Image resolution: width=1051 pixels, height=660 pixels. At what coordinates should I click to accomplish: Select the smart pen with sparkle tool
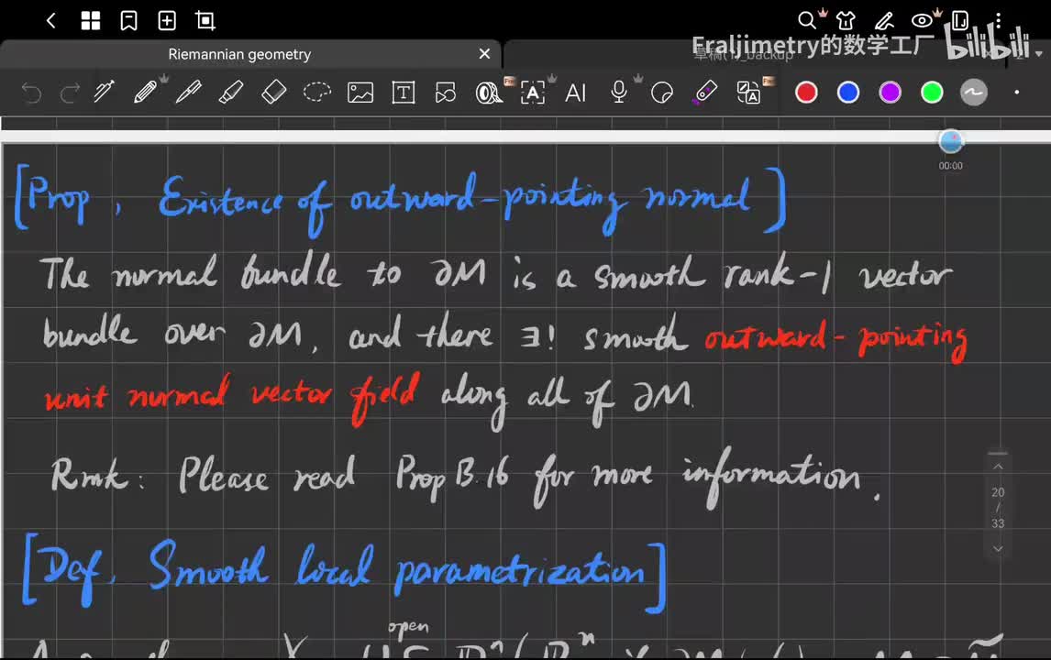pyautogui.click(x=104, y=92)
